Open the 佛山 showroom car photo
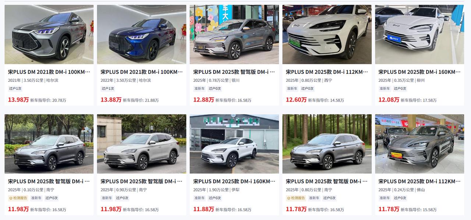Image resolution: width=471 pixels, height=220 pixels. coord(419,144)
